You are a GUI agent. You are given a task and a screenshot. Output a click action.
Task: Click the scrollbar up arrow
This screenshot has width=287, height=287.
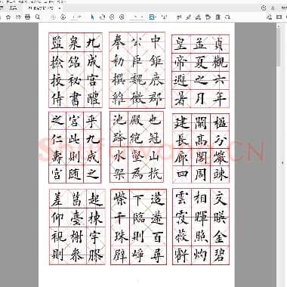click(279, 26)
